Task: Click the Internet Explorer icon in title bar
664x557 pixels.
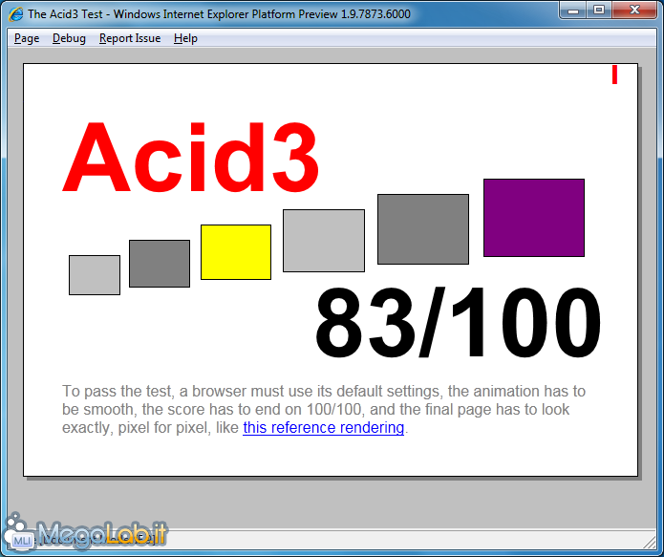Action: coord(16,14)
